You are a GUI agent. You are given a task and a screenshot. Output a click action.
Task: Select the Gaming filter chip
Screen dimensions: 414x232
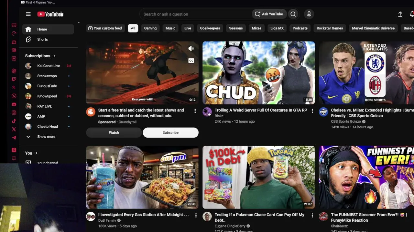click(150, 28)
